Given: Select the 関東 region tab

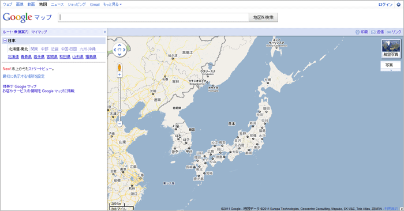Looking at the screenshot, I should (x=34, y=49).
